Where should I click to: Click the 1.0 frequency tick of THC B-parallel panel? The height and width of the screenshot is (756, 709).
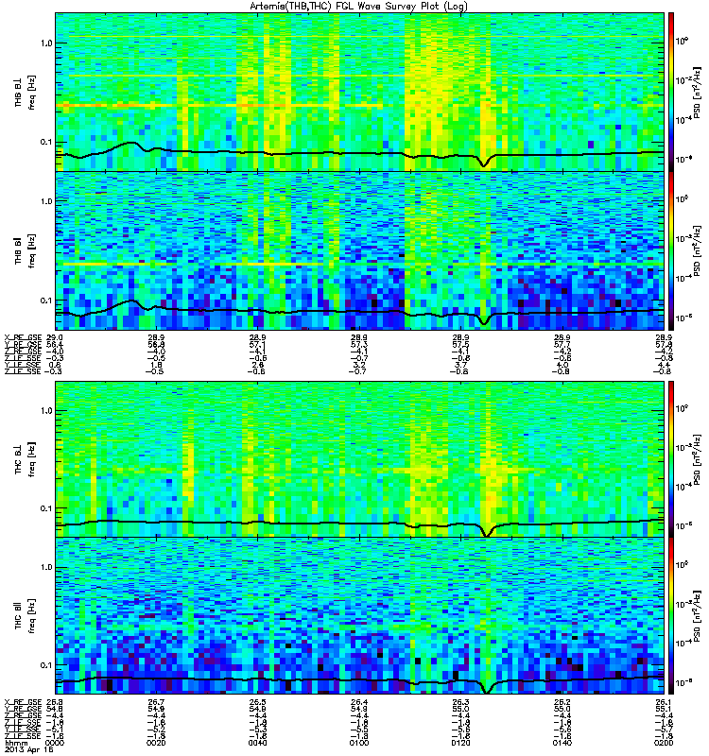45,567
